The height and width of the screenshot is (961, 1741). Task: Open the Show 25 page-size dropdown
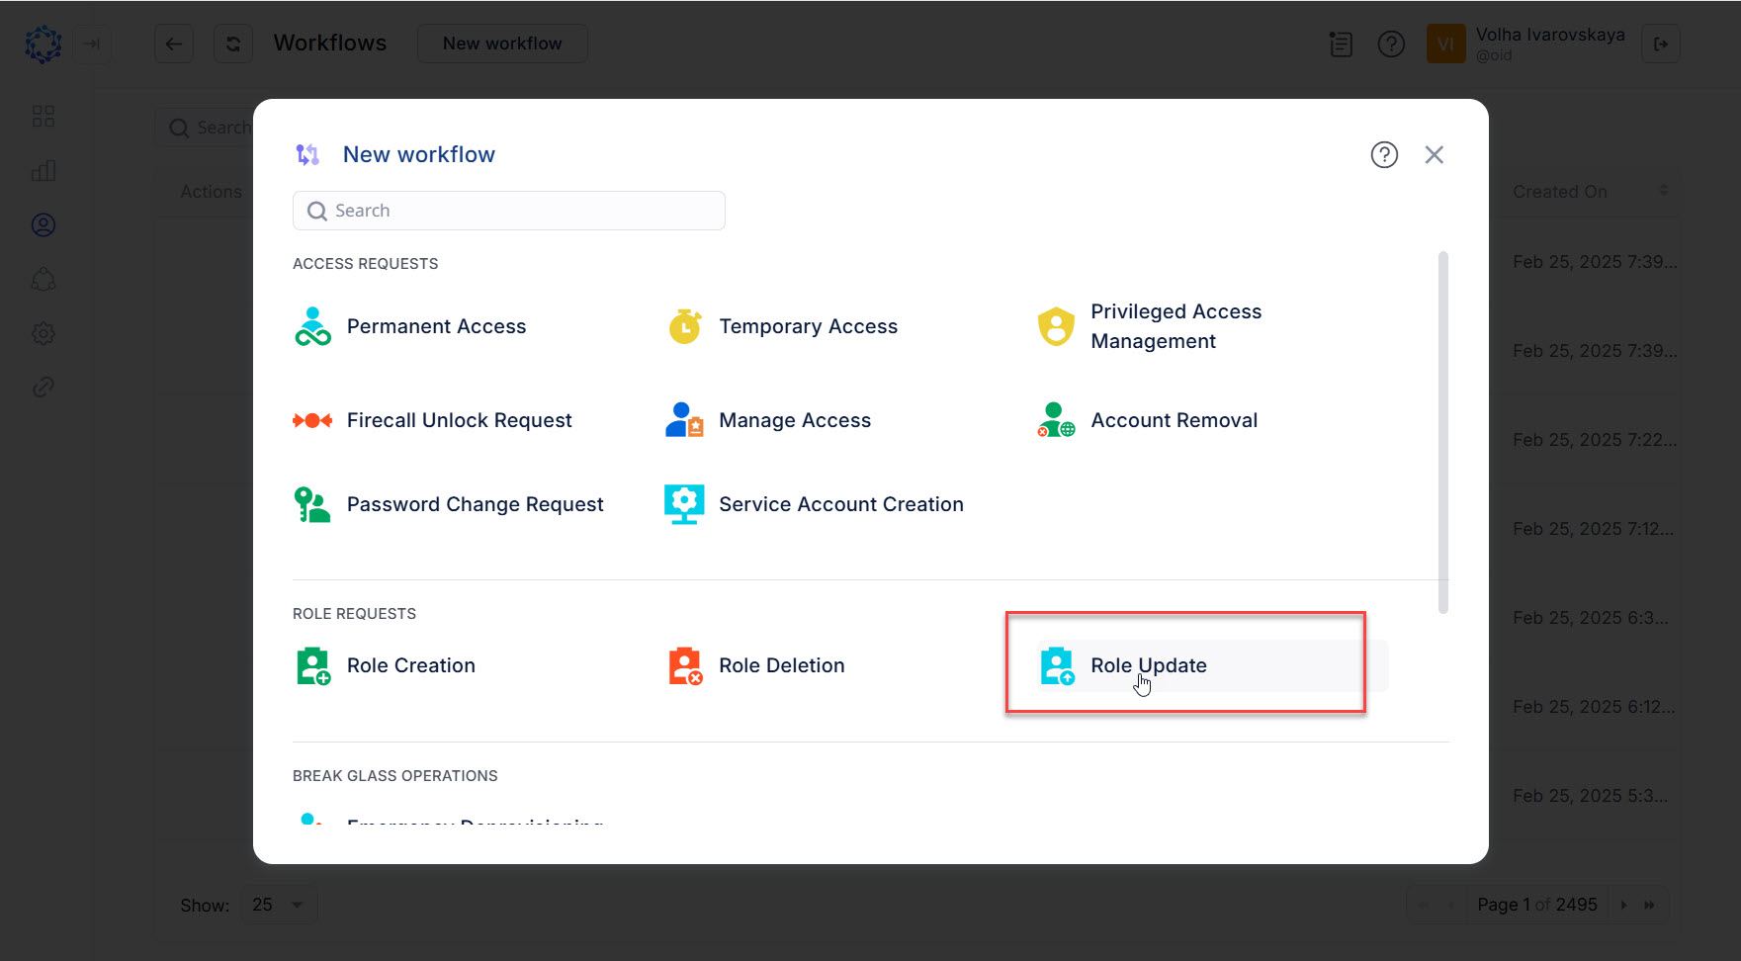278,904
